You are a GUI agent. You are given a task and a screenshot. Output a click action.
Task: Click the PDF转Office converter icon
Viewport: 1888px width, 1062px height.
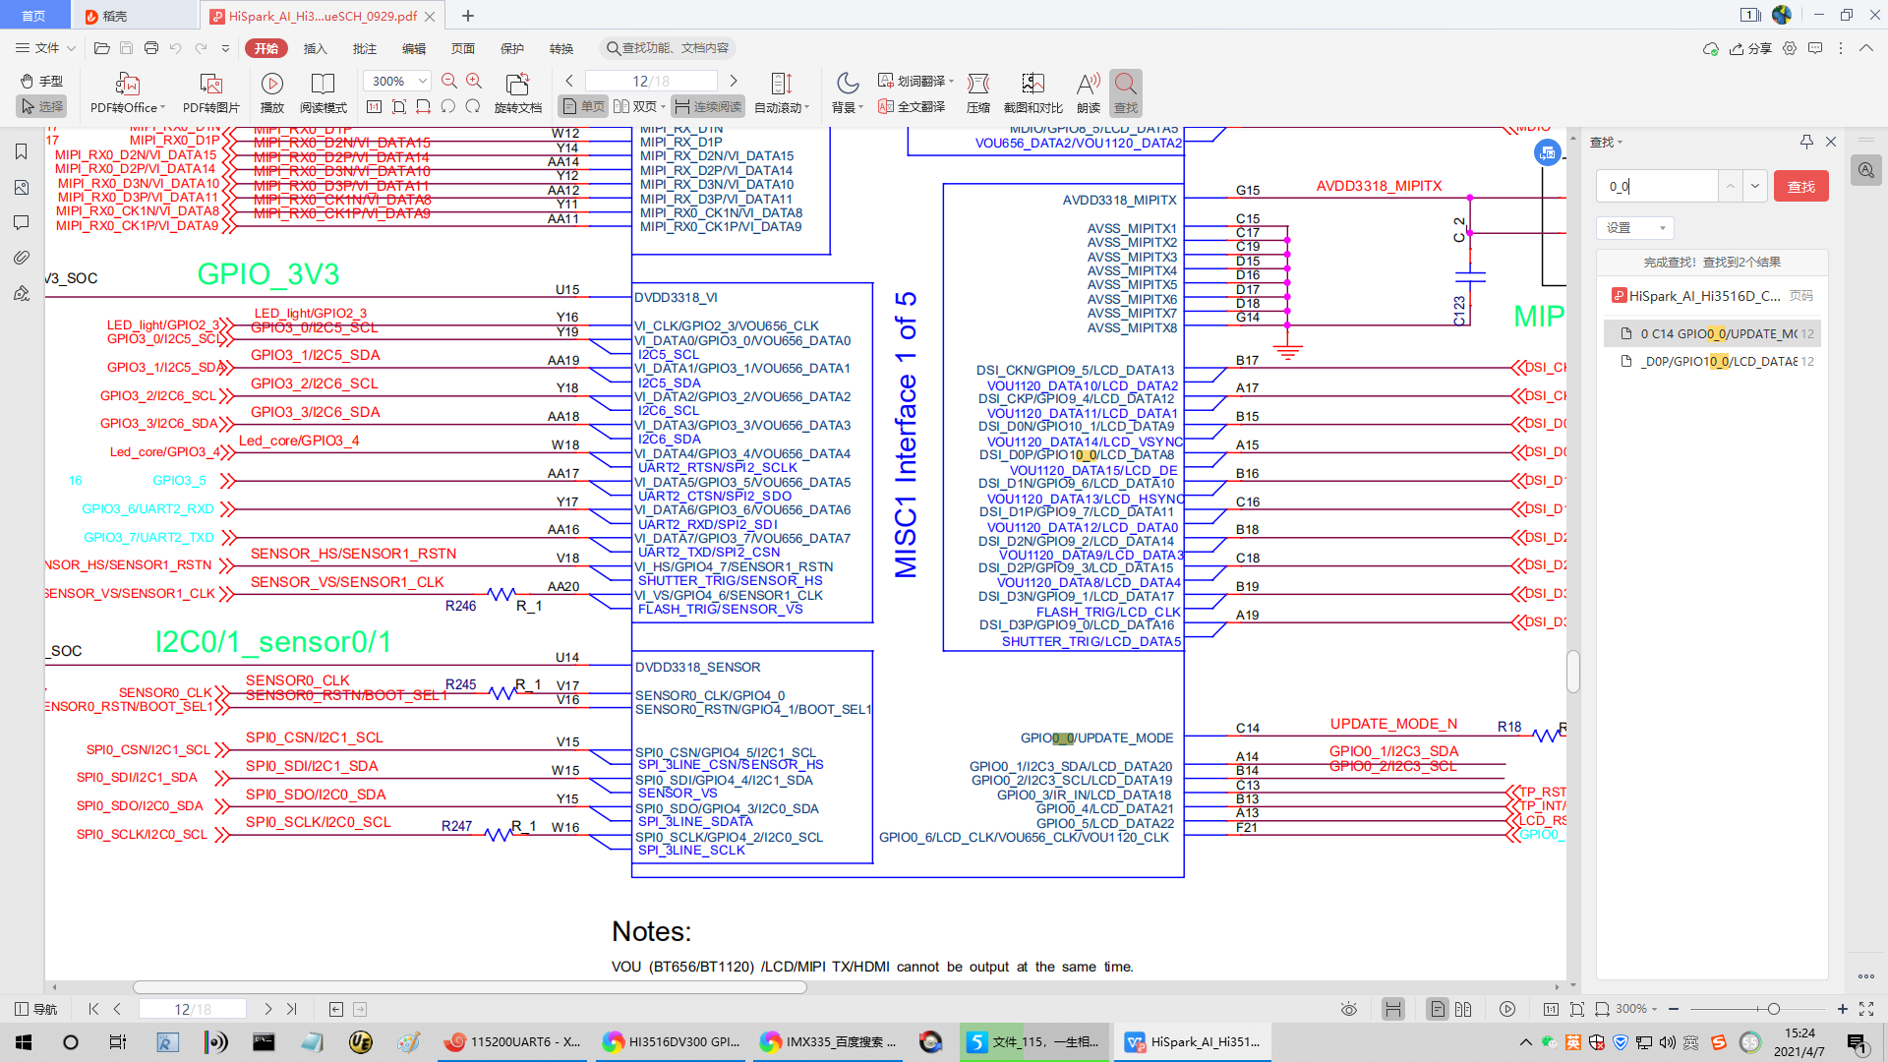click(127, 84)
